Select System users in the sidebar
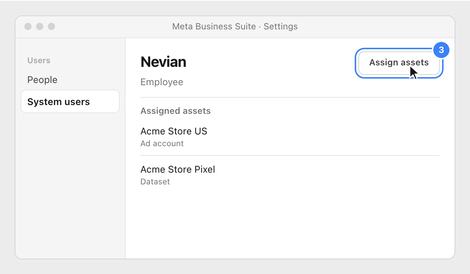This screenshot has width=470, height=274. [70, 102]
